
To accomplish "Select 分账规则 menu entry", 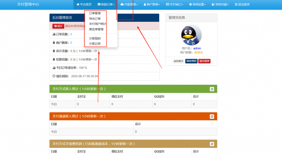I will pyautogui.click(x=95, y=39).
